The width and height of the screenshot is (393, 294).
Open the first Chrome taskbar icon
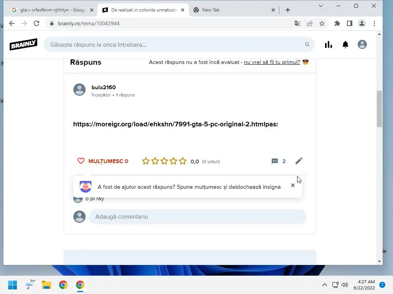pos(63,285)
